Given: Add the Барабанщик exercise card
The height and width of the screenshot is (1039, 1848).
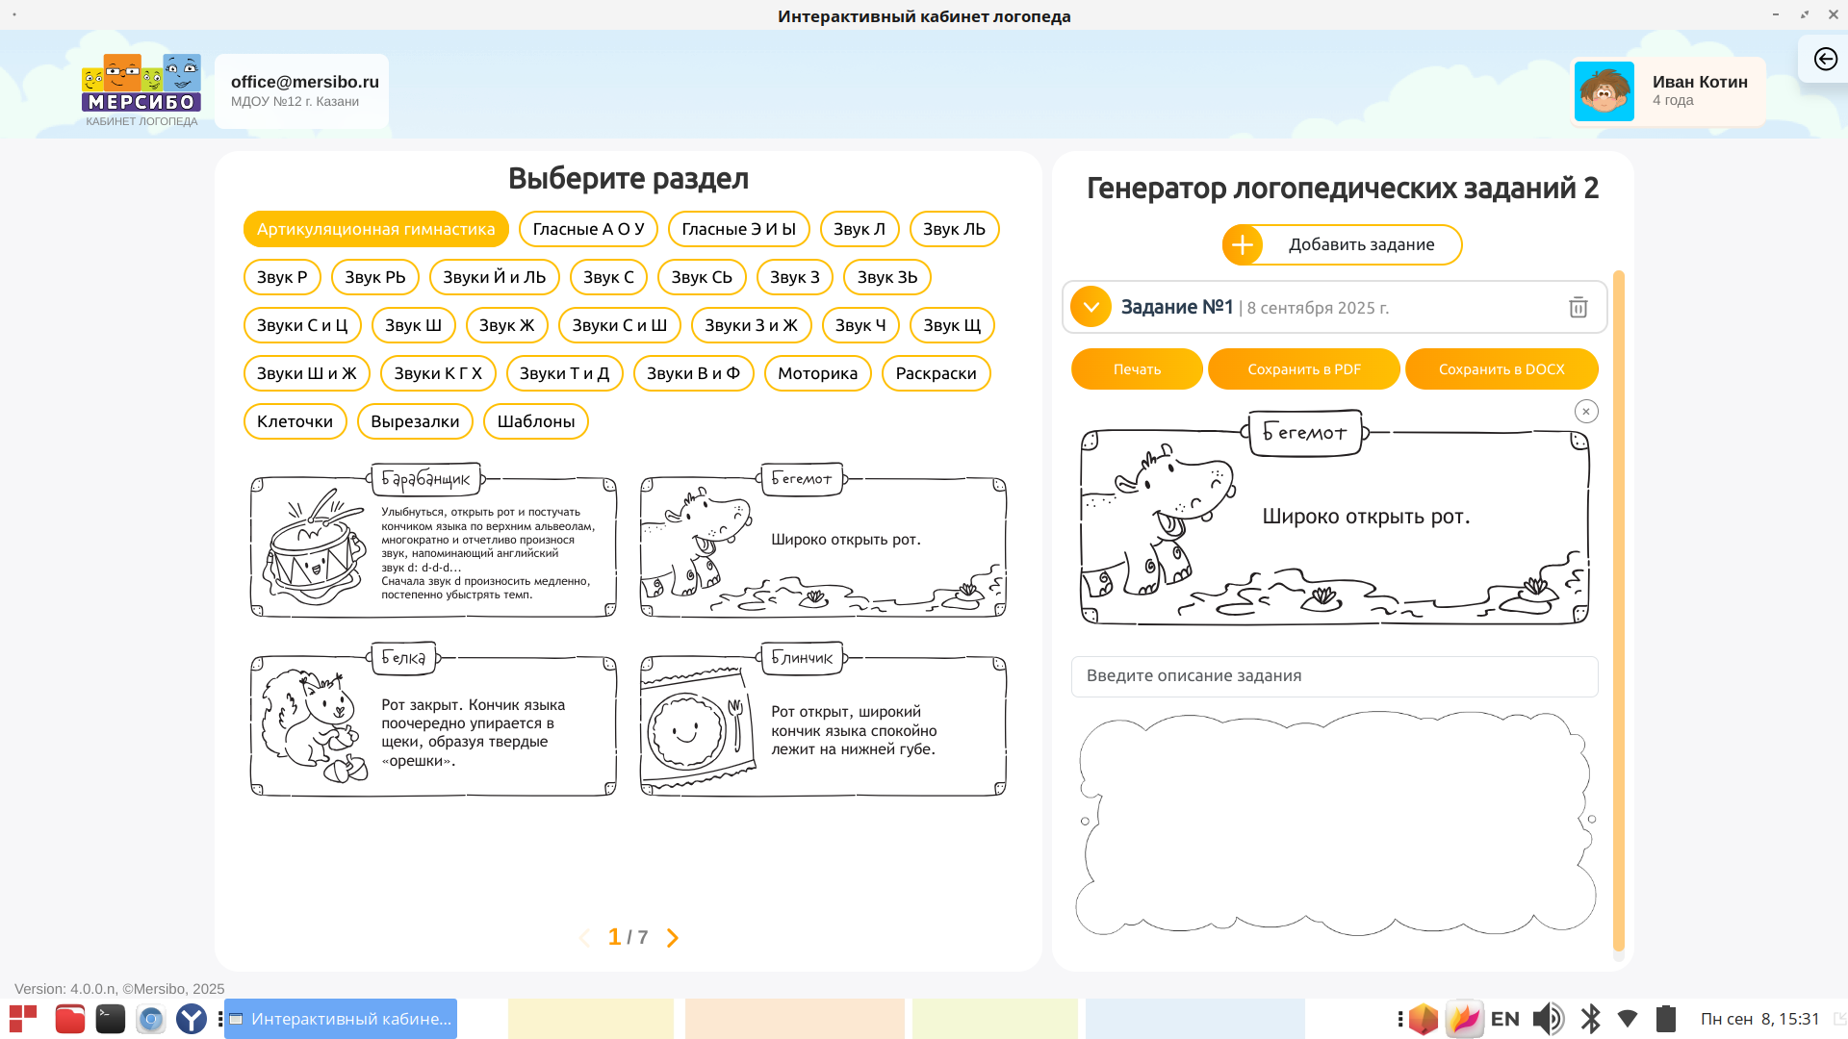Looking at the screenshot, I should (x=433, y=544).
